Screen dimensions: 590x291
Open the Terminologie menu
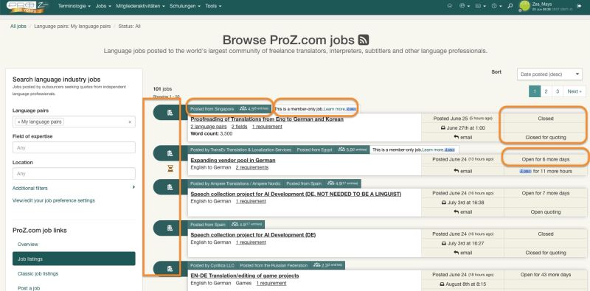point(74,7)
